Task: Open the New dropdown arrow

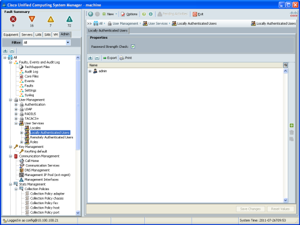Action: point(116,14)
